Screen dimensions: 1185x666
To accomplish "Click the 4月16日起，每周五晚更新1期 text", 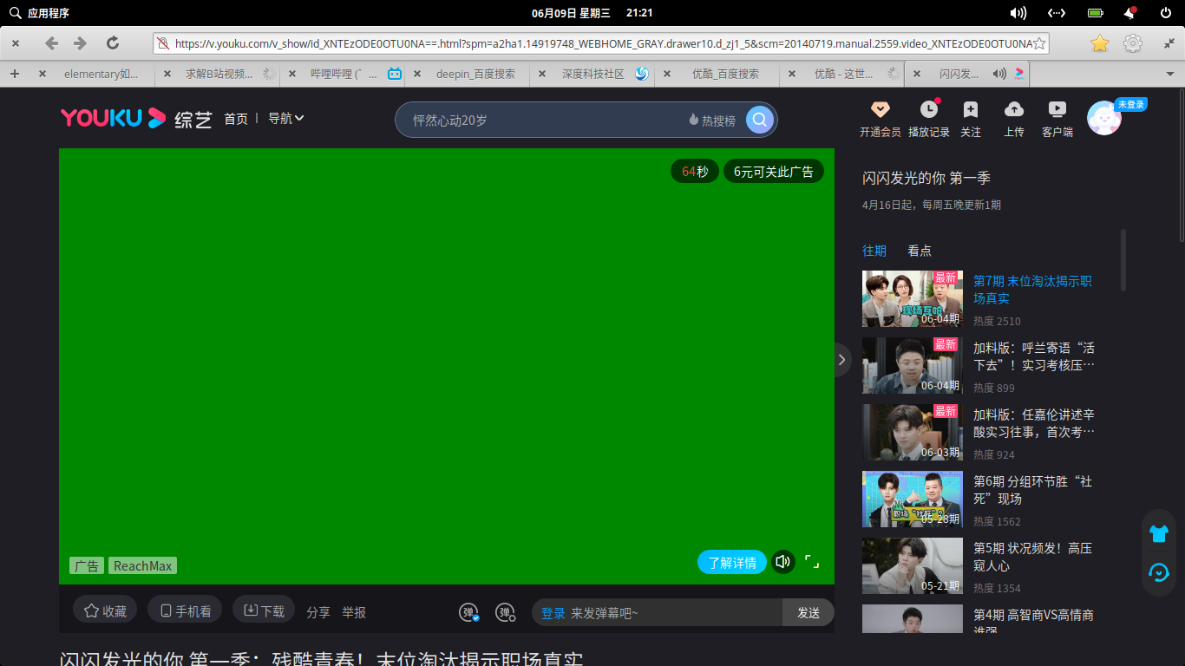I will coord(932,206).
